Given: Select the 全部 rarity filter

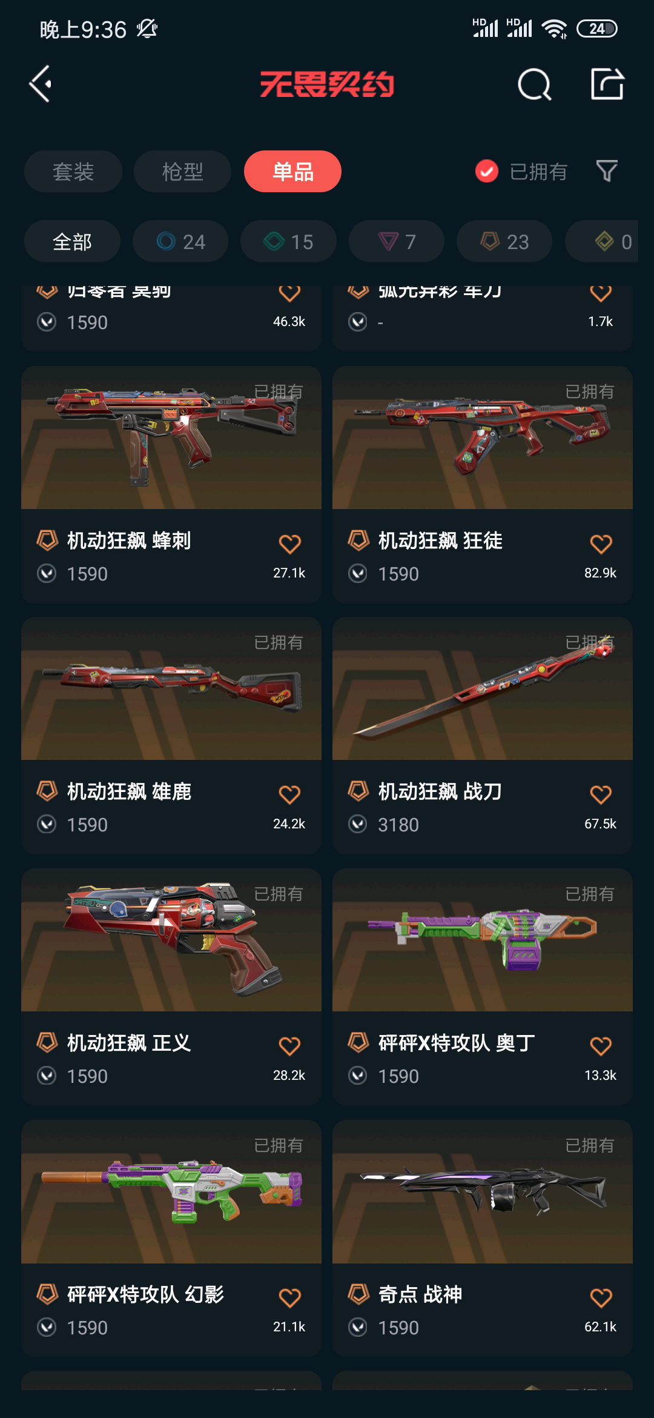Looking at the screenshot, I should (x=72, y=241).
